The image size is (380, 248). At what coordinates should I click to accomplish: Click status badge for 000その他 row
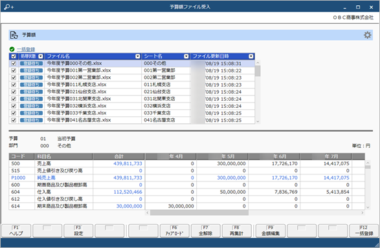32,63
